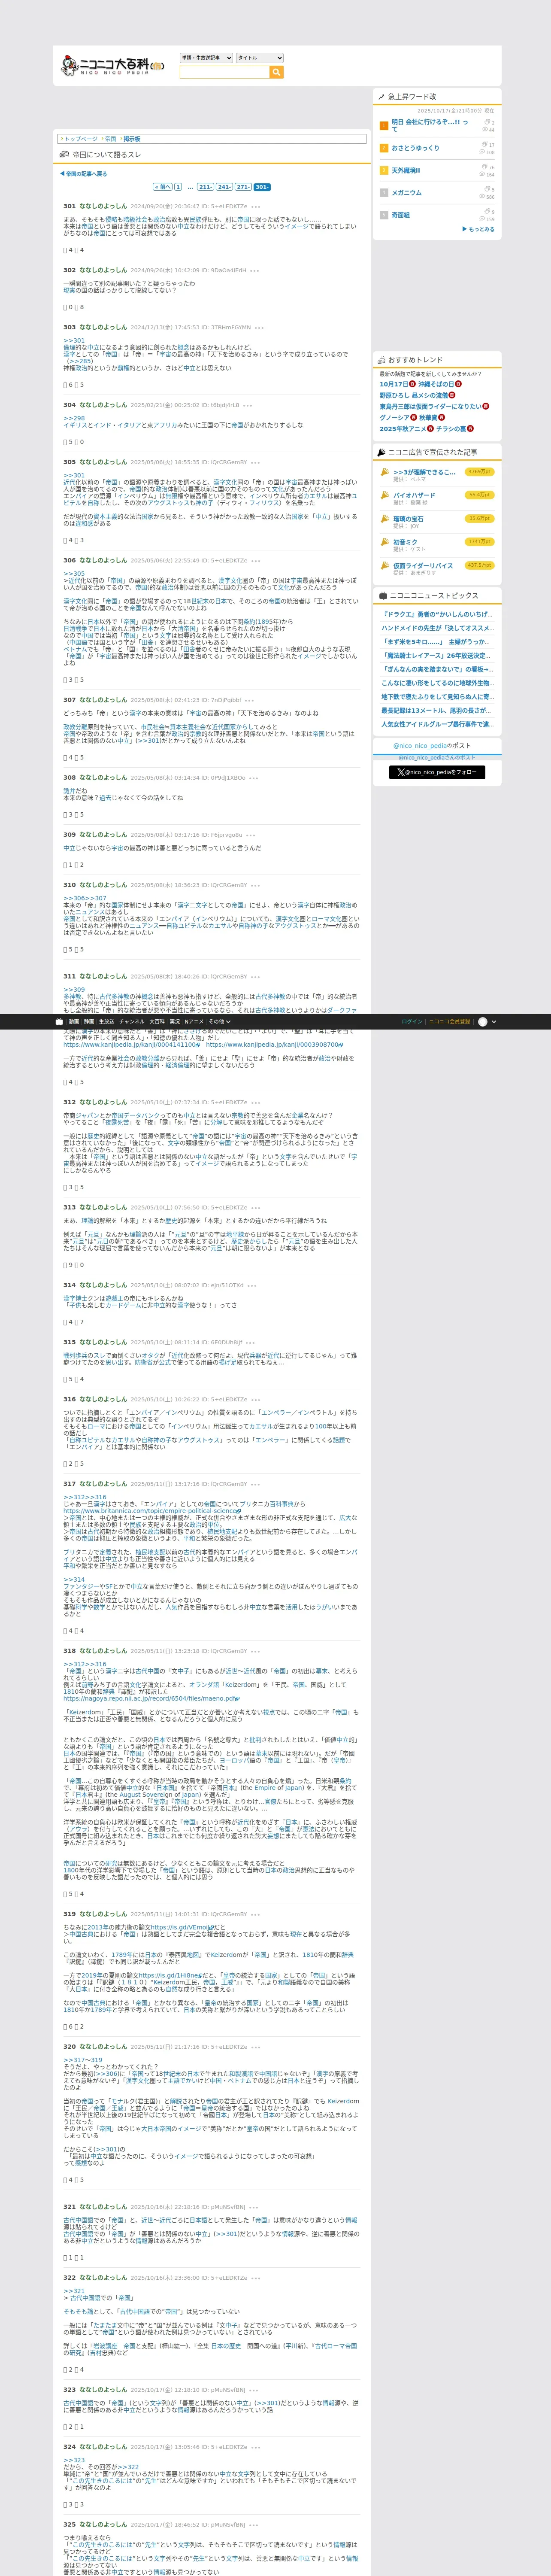Open 生放送 in the black navigation bar
This screenshot has height=2576, width=551.
(x=106, y=1022)
